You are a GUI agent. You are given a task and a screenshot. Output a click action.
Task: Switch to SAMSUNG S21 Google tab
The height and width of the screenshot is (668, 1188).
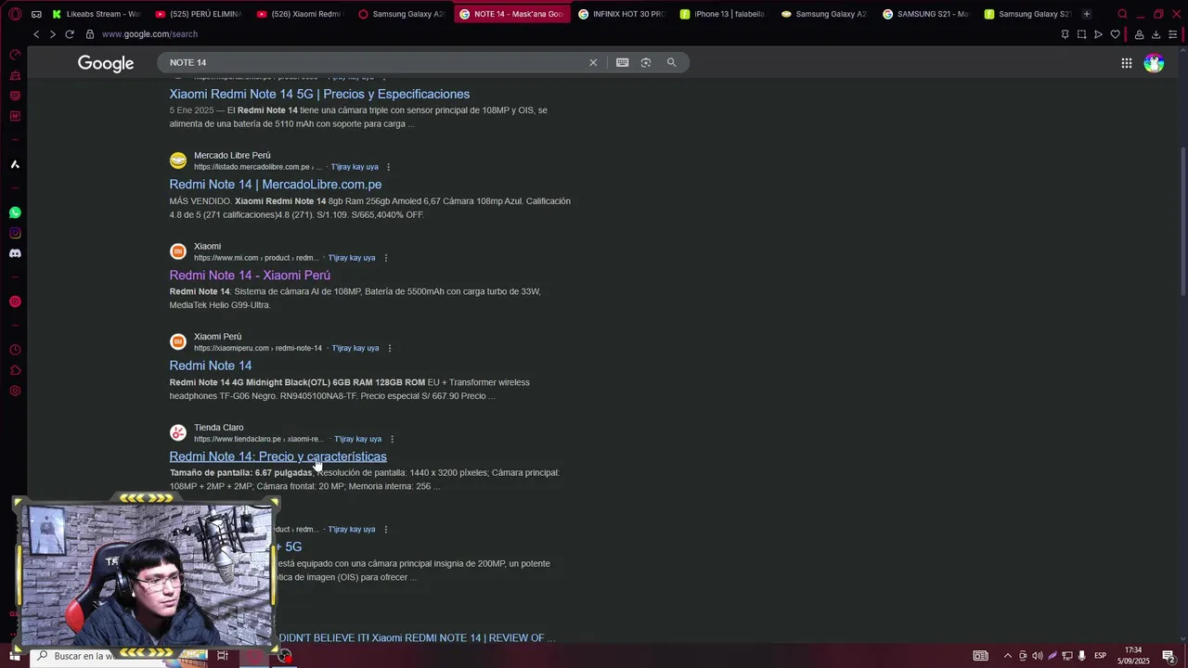(x=925, y=14)
